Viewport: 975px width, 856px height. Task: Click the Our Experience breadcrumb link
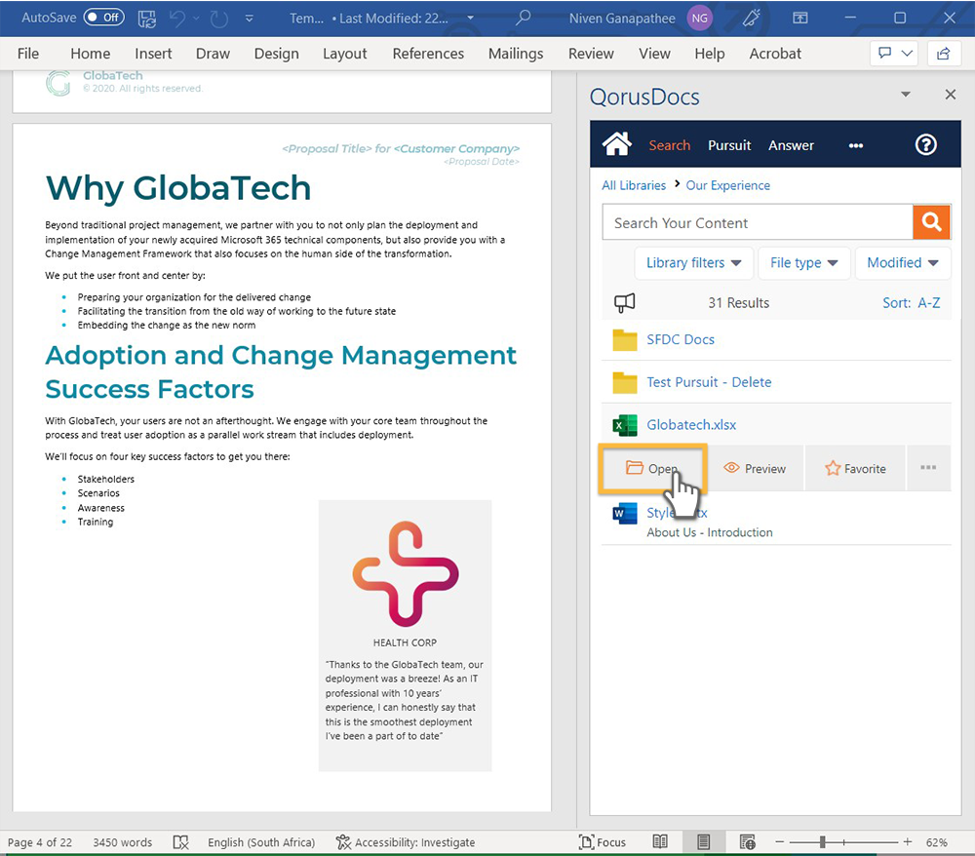[x=727, y=185]
